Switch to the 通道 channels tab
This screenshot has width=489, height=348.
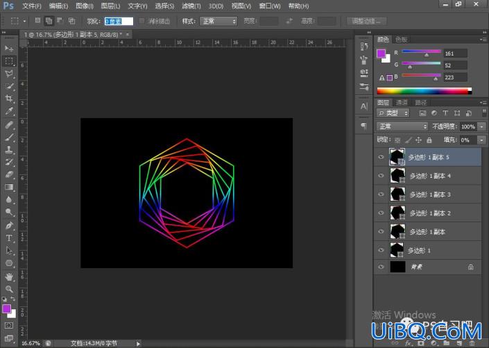402,103
